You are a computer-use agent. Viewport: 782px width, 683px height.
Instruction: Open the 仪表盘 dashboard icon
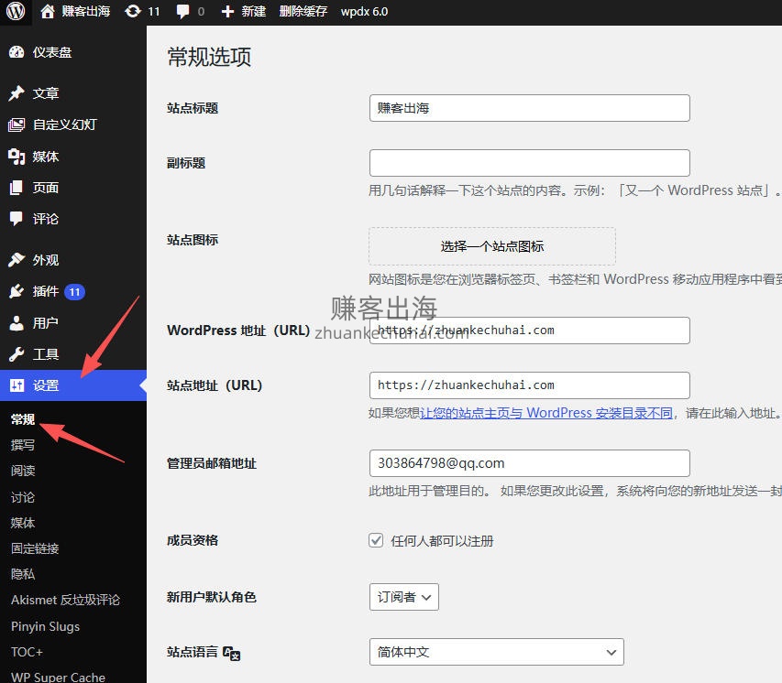click(17, 52)
